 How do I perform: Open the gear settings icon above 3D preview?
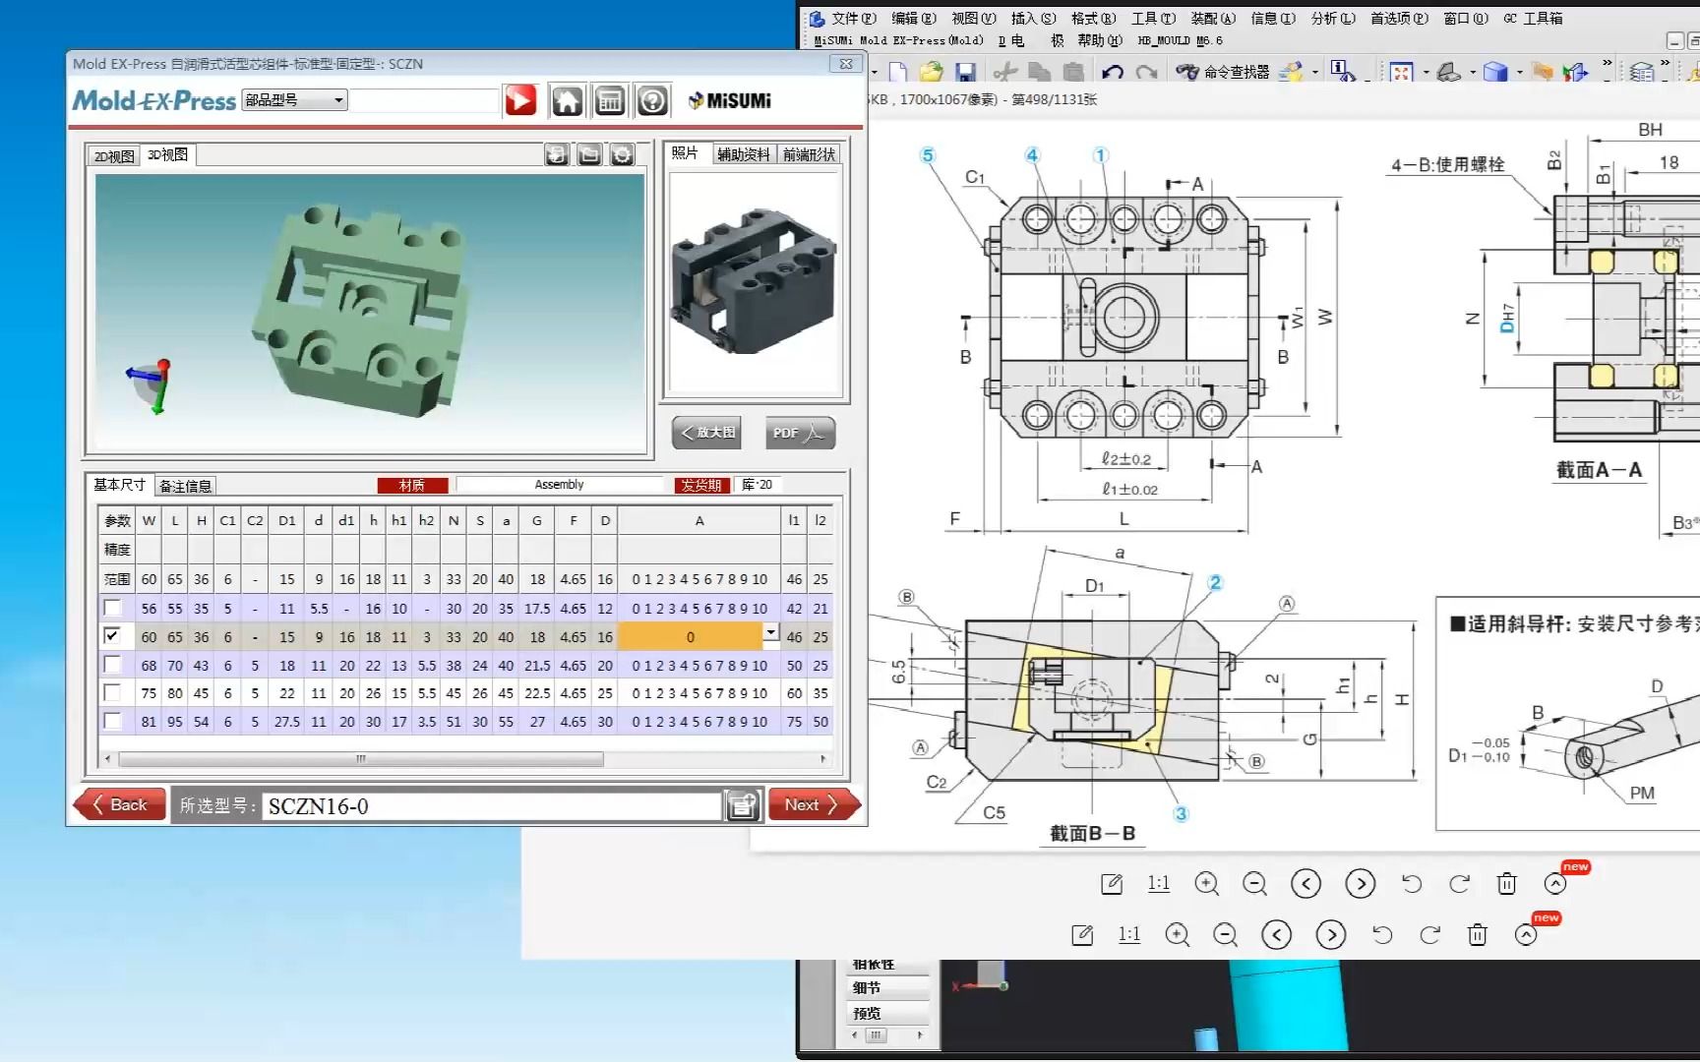(622, 154)
